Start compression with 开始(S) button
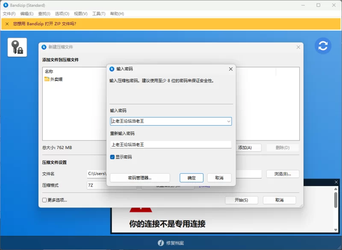This screenshot has height=250, width=342. [242, 200]
